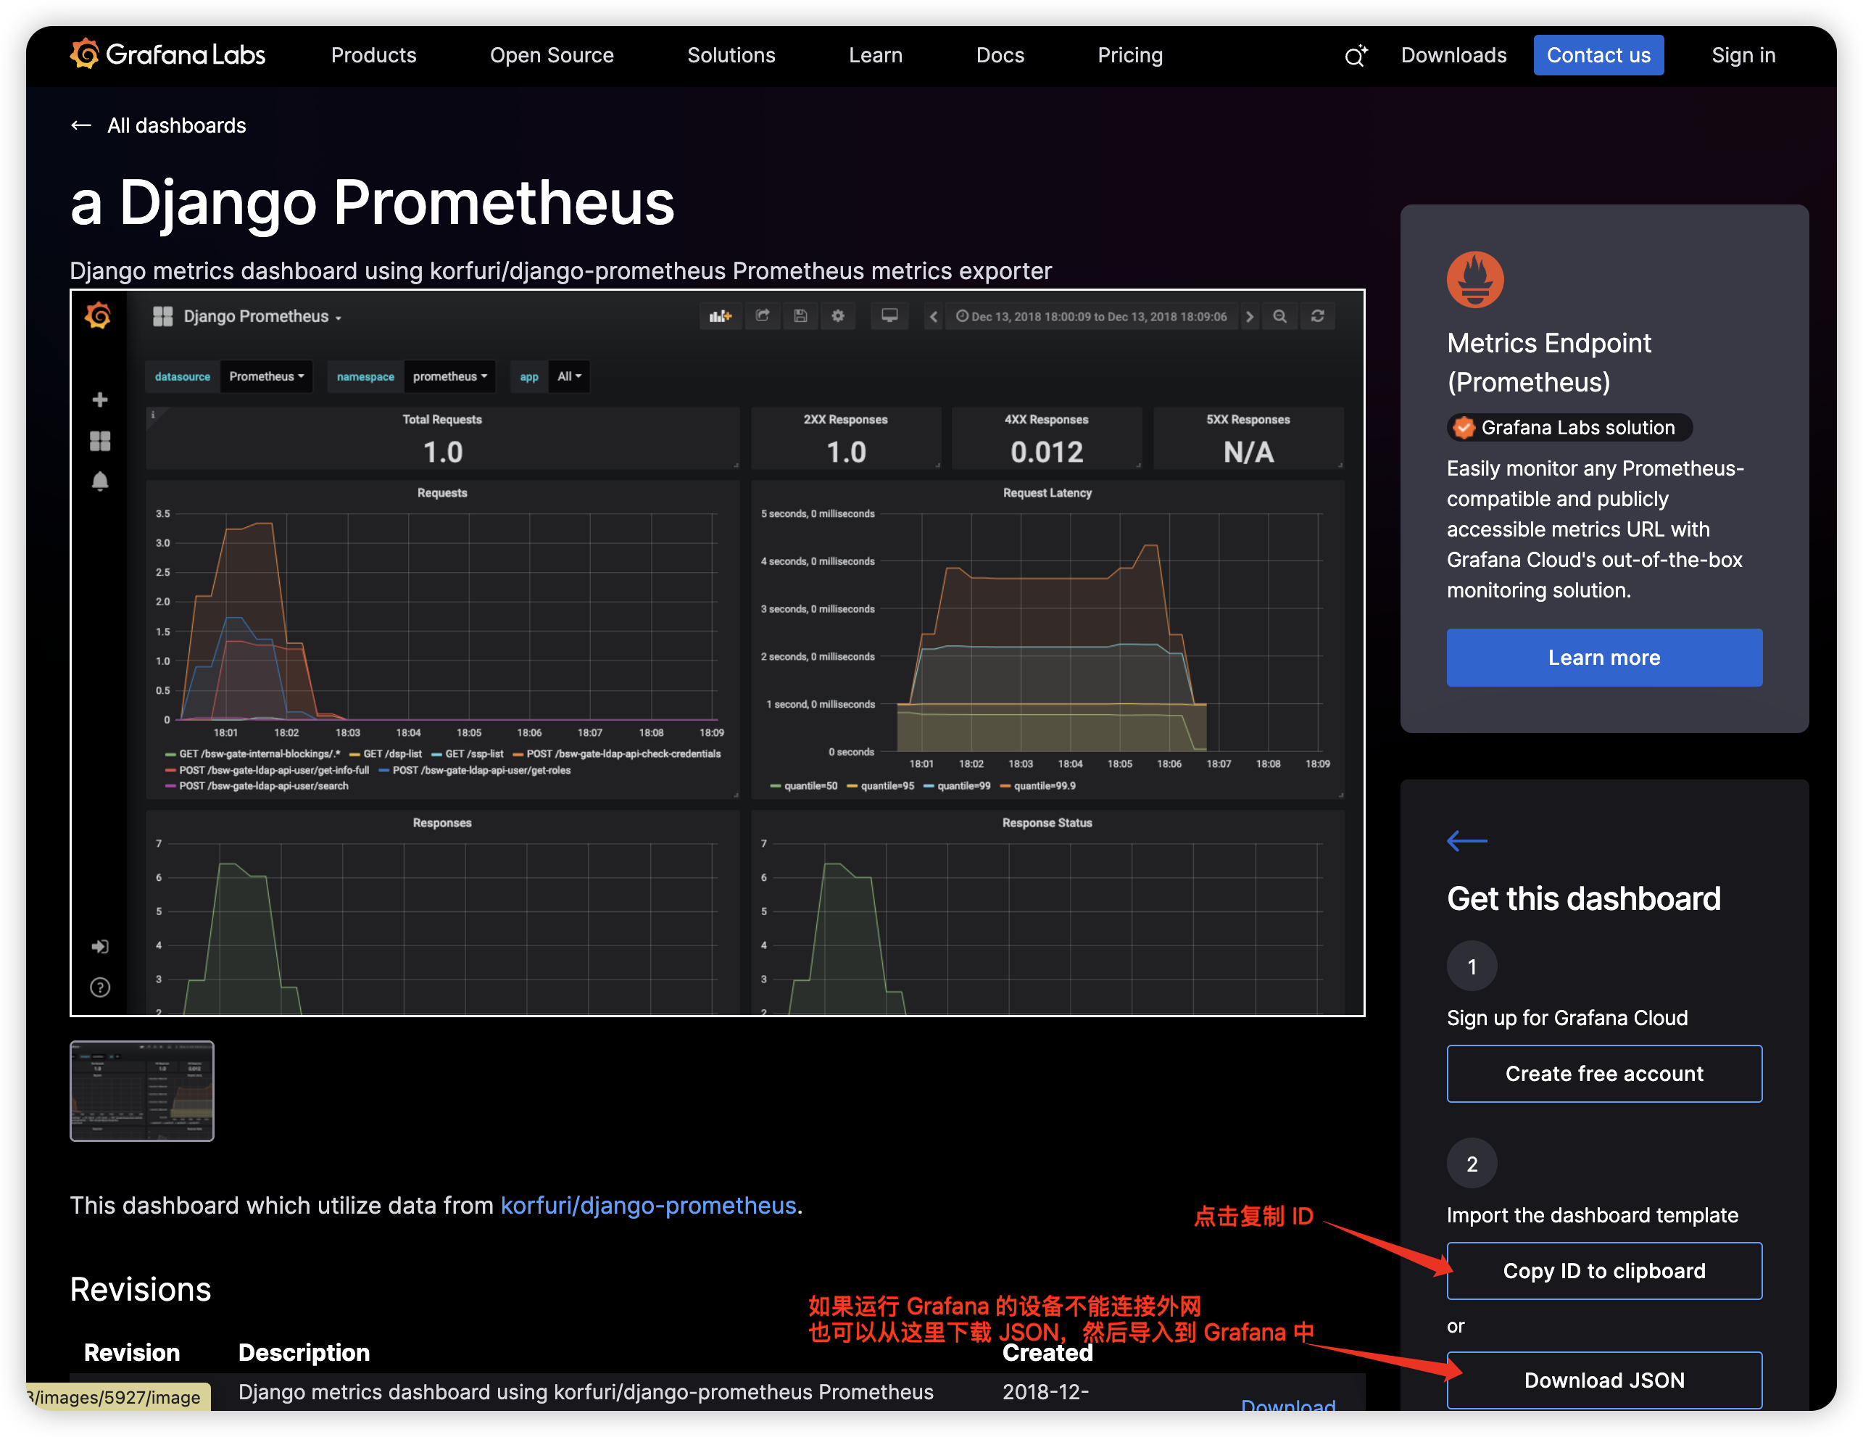The height and width of the screenshot is (1437, 1863).
Task: Click the back arrow beside All dashboards
Action: [x=81, y=125]
